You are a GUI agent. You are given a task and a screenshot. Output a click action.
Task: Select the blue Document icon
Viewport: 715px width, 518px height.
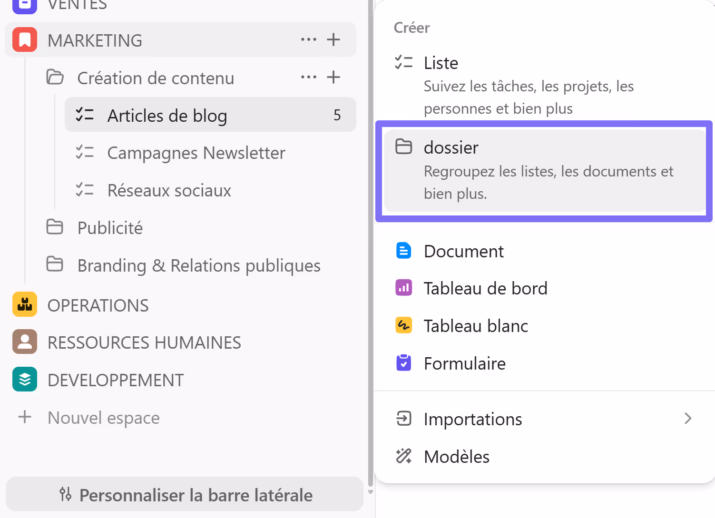403,251
